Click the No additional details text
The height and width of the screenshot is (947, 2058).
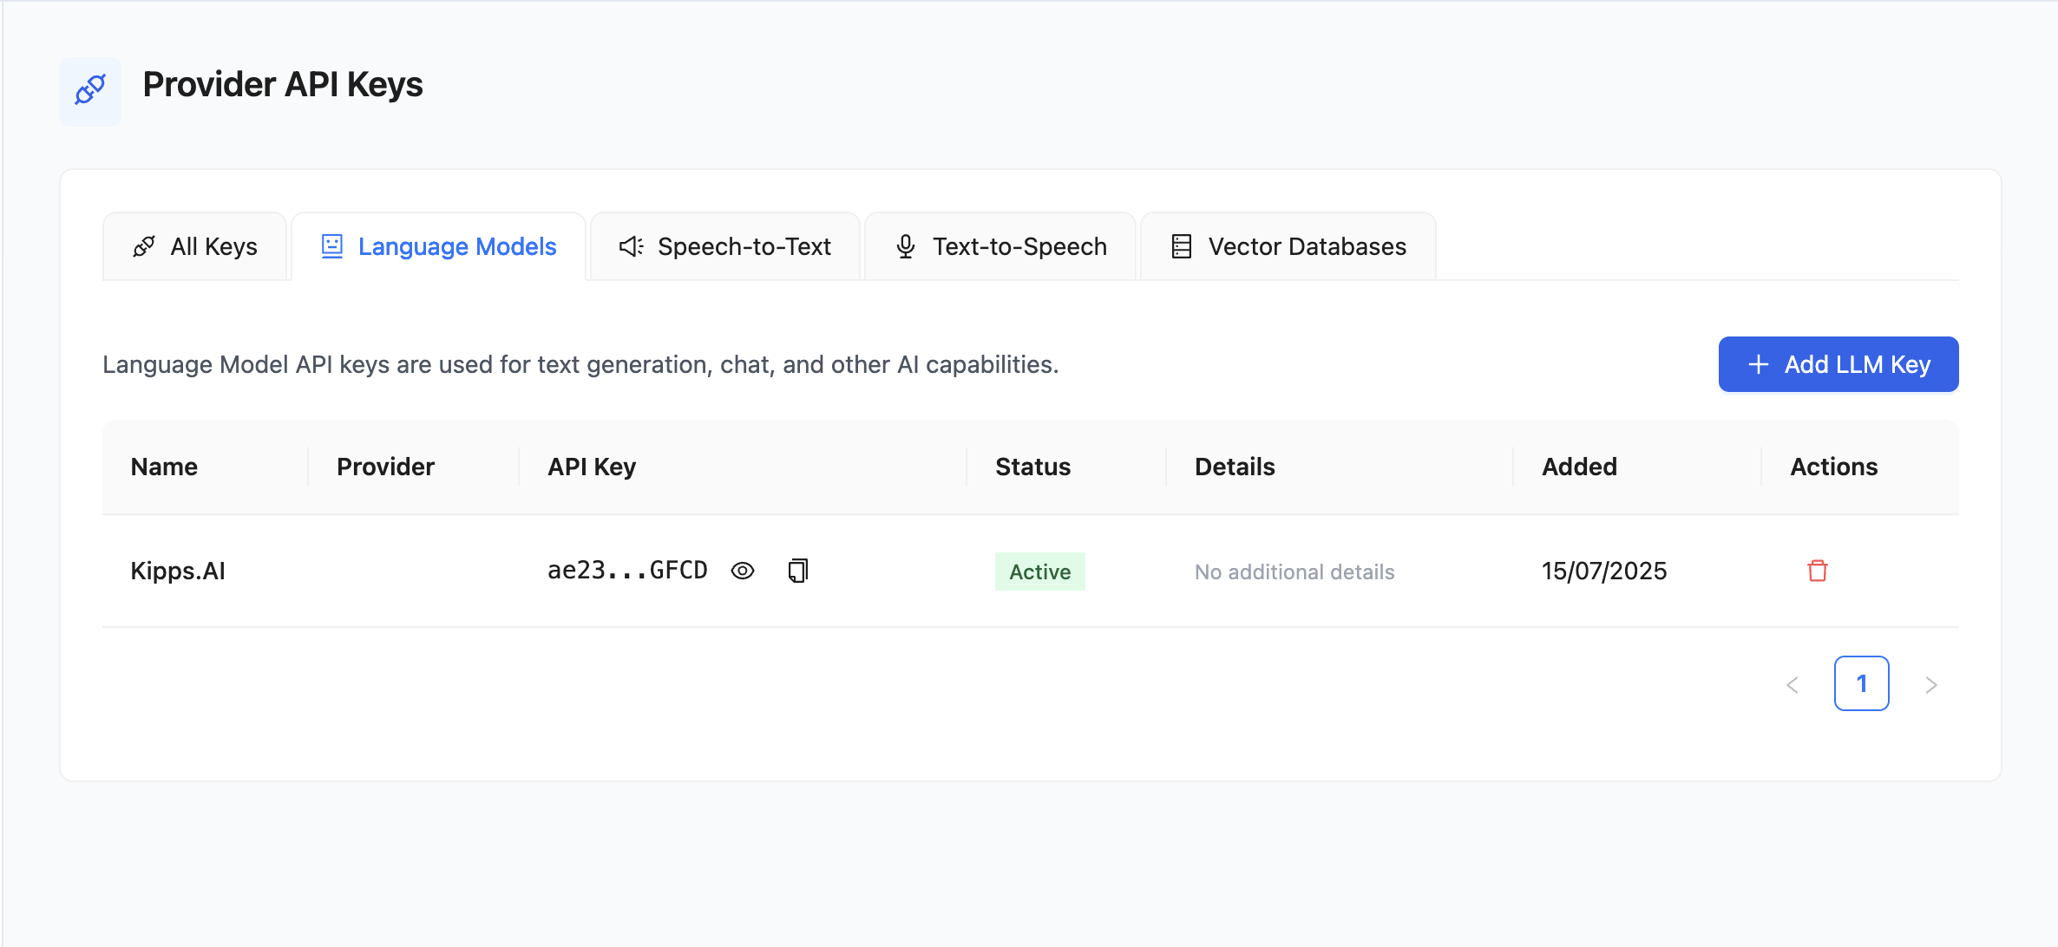[1294, 571]
